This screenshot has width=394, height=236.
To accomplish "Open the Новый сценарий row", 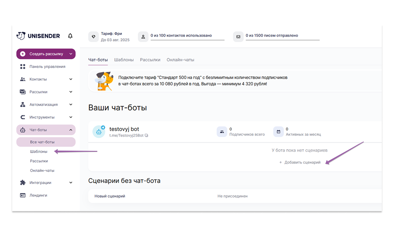I will click(x=110, y=196).
